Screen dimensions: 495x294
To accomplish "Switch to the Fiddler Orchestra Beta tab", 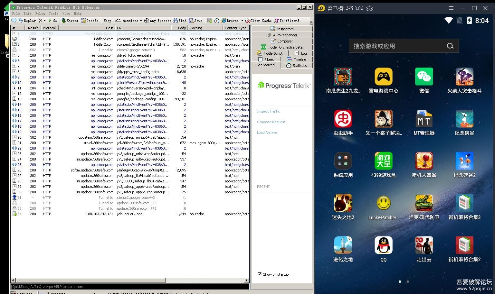I will pyautogui.click(x=282, y=47).
